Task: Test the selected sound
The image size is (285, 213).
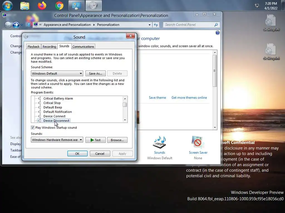Action: (x=95, y=140)
